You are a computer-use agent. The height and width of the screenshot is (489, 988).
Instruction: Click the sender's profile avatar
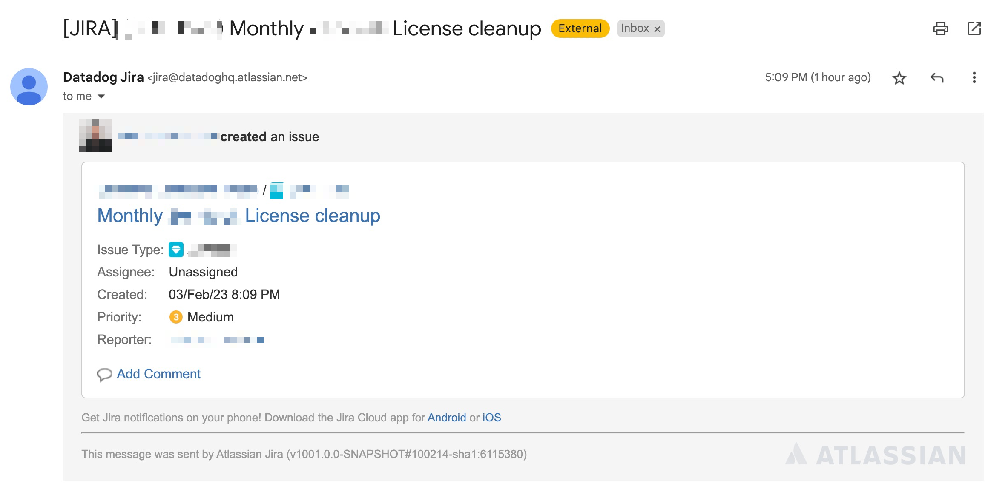point(29,87)
